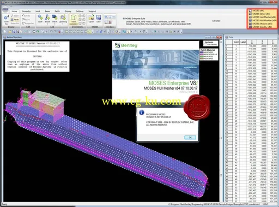
Task: Open the Settings ribbon tab
Action: 80,11
